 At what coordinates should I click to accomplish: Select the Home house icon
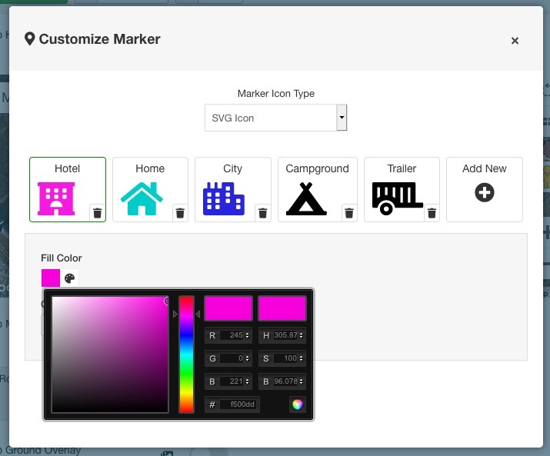pos(142,198)
